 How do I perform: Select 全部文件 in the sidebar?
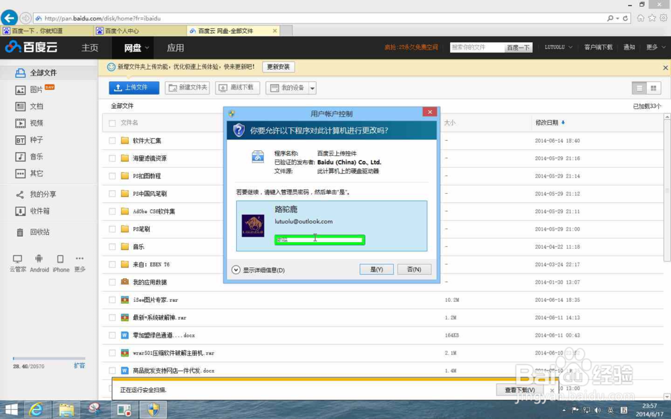pos(36,73)
